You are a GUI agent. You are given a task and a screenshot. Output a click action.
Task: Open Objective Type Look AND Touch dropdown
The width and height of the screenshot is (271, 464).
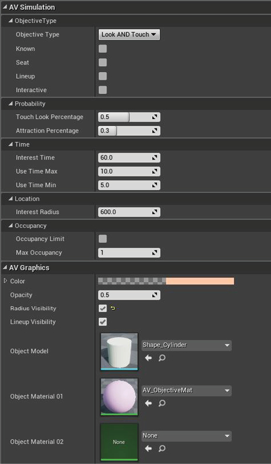tap(129, 35)
